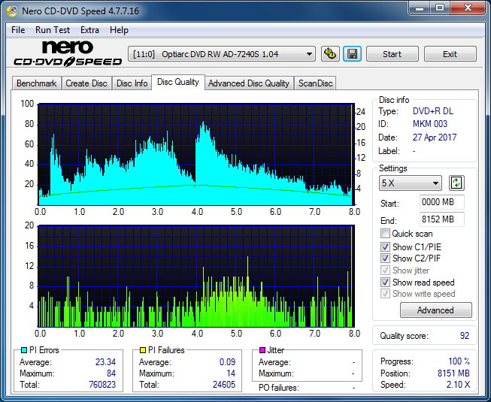
Task: Click the Quality score value 92
Action: [465, 336]
